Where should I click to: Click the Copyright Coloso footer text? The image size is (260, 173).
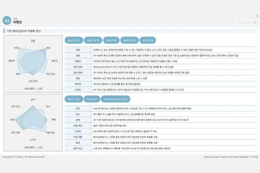[x=23, y=157]
